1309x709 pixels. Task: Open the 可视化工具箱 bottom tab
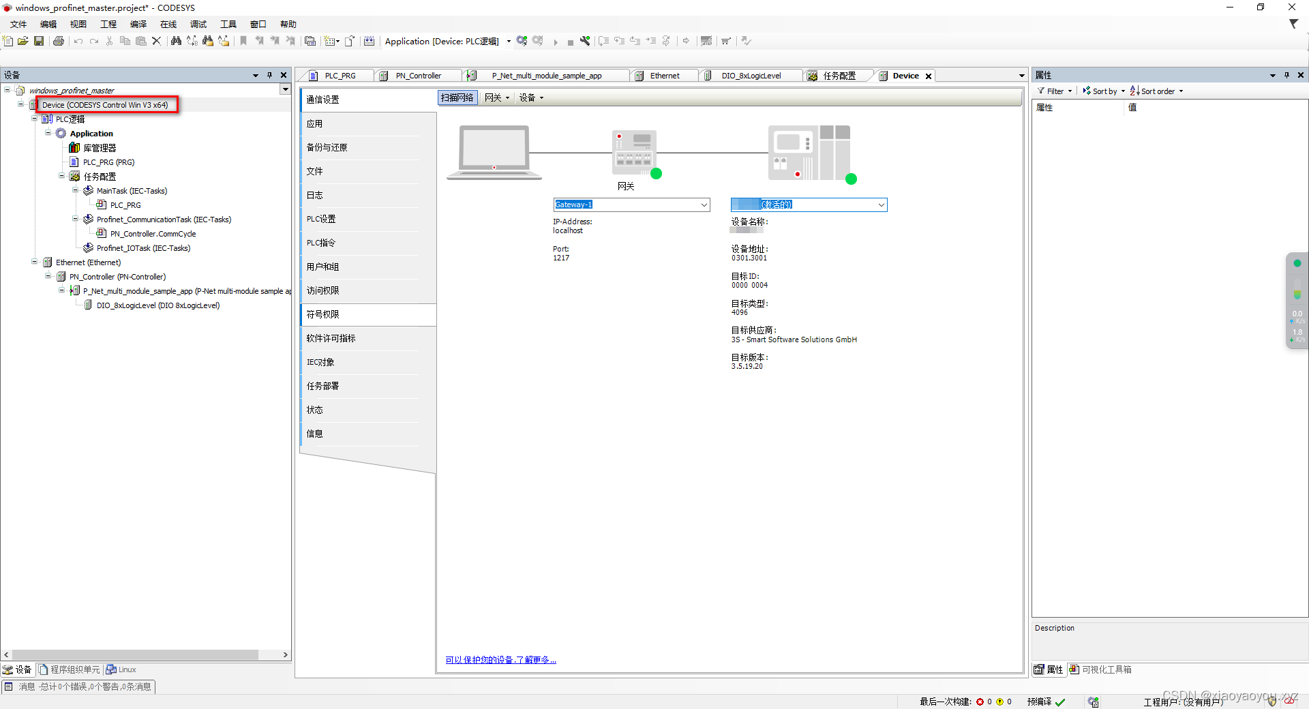(1100, 669)
